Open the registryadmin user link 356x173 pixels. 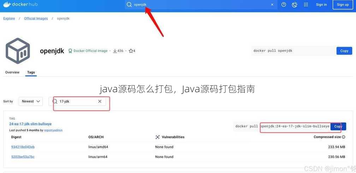point(53,130)
